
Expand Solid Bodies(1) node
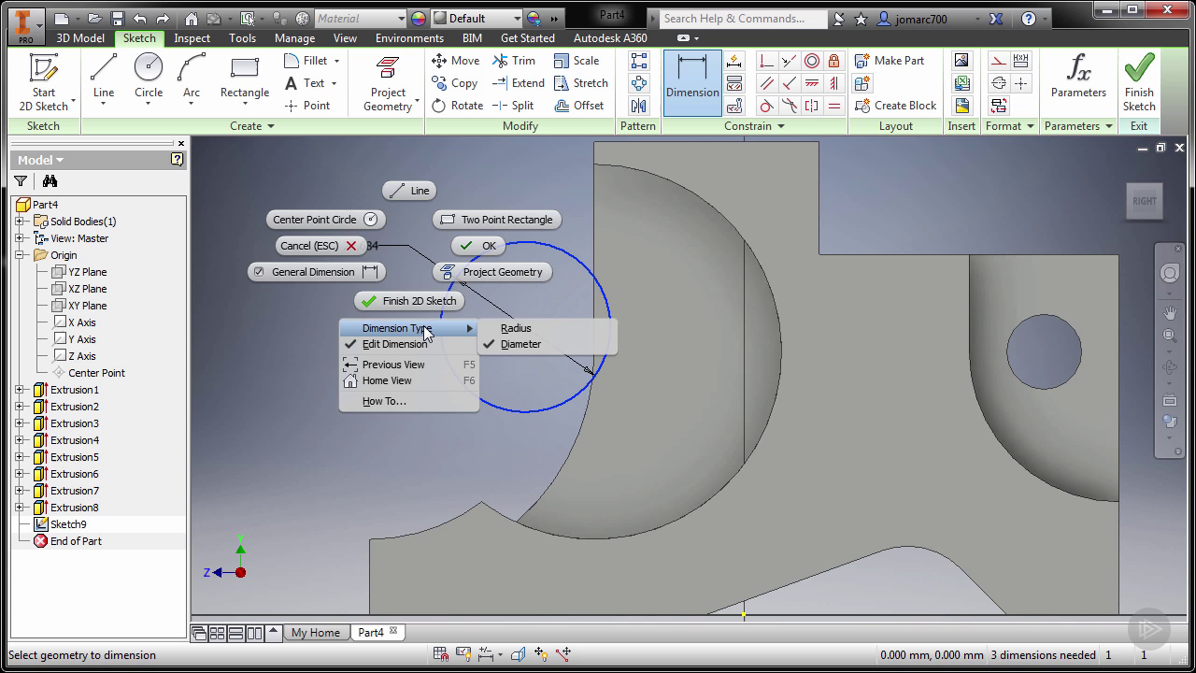(x=20, y=222)
